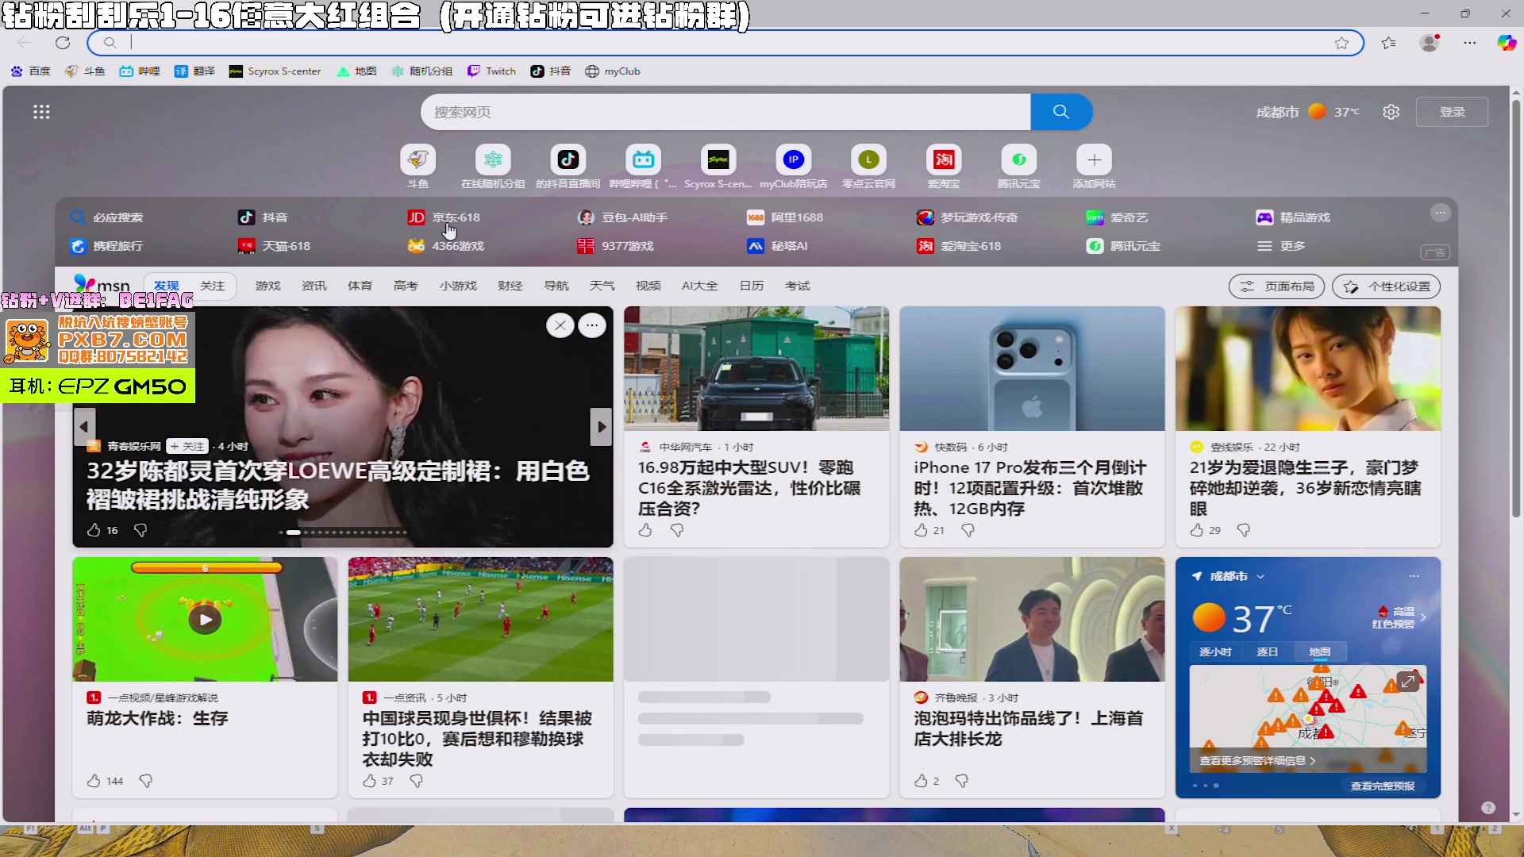
Task: Open the favorites list icon
Action: [x=1388, y=43]
